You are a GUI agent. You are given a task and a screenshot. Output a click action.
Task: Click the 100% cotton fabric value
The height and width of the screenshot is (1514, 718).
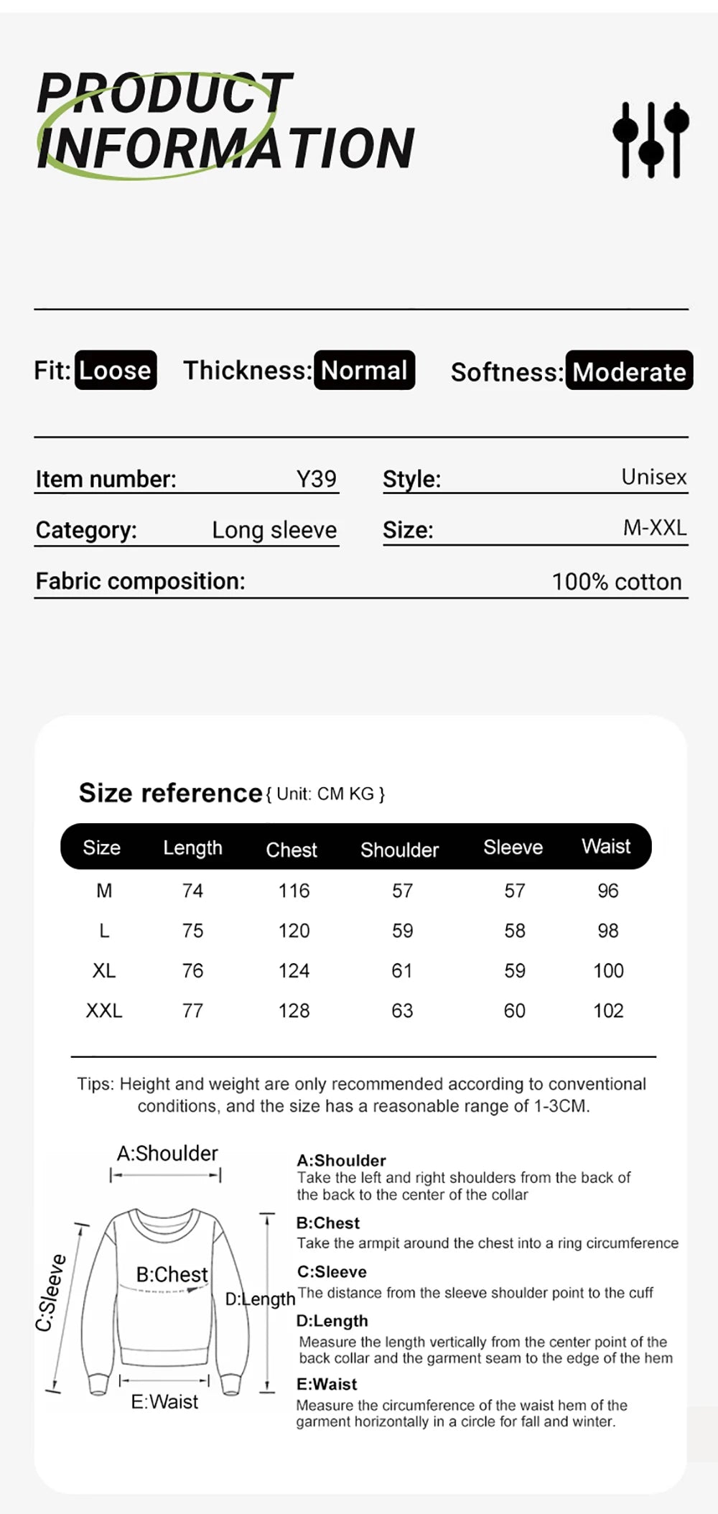coord(617,582)
